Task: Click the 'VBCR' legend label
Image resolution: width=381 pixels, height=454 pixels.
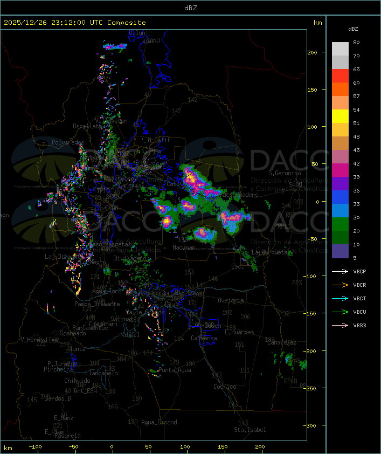Action: pos(359,285)
